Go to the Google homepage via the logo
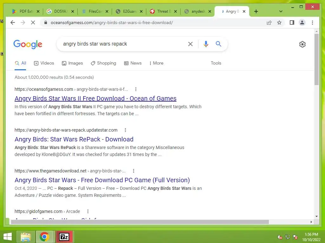The width and height of the screenshot is (325, 243). click(28, 44)
